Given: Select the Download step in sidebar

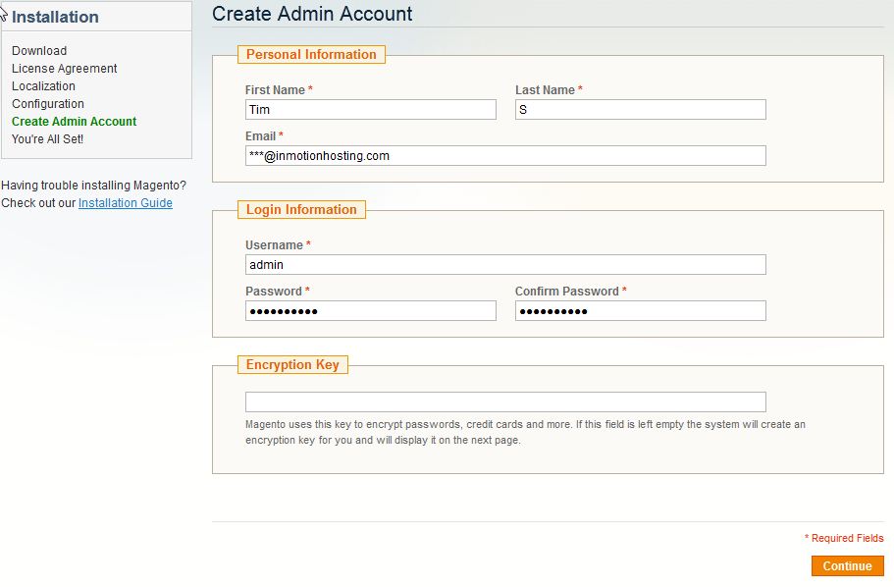Looking at the screenshot, I should (39, 51).
